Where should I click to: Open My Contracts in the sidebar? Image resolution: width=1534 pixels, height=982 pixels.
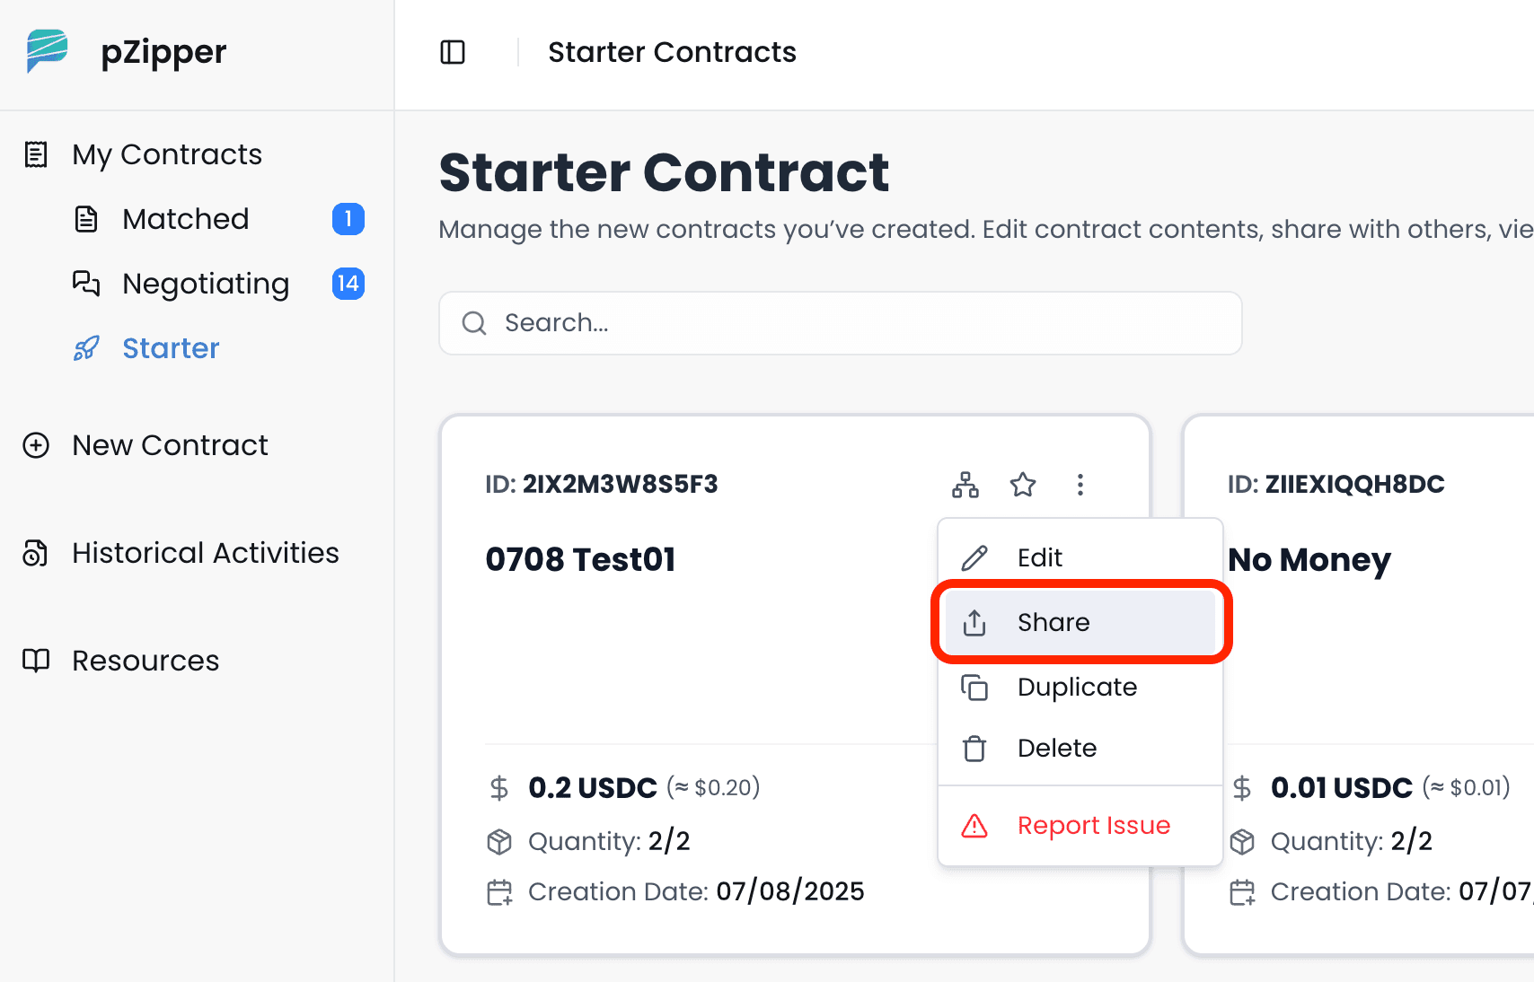[167, 154]
